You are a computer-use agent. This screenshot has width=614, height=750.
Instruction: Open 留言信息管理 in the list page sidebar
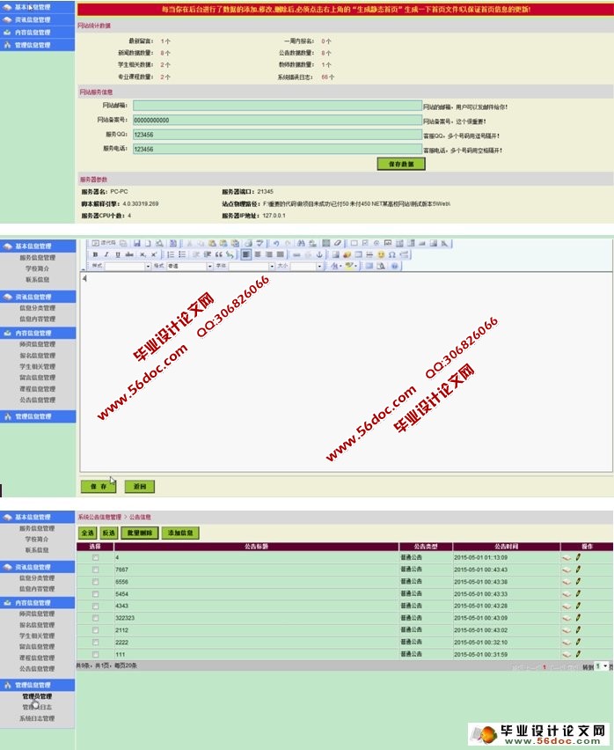37,647
